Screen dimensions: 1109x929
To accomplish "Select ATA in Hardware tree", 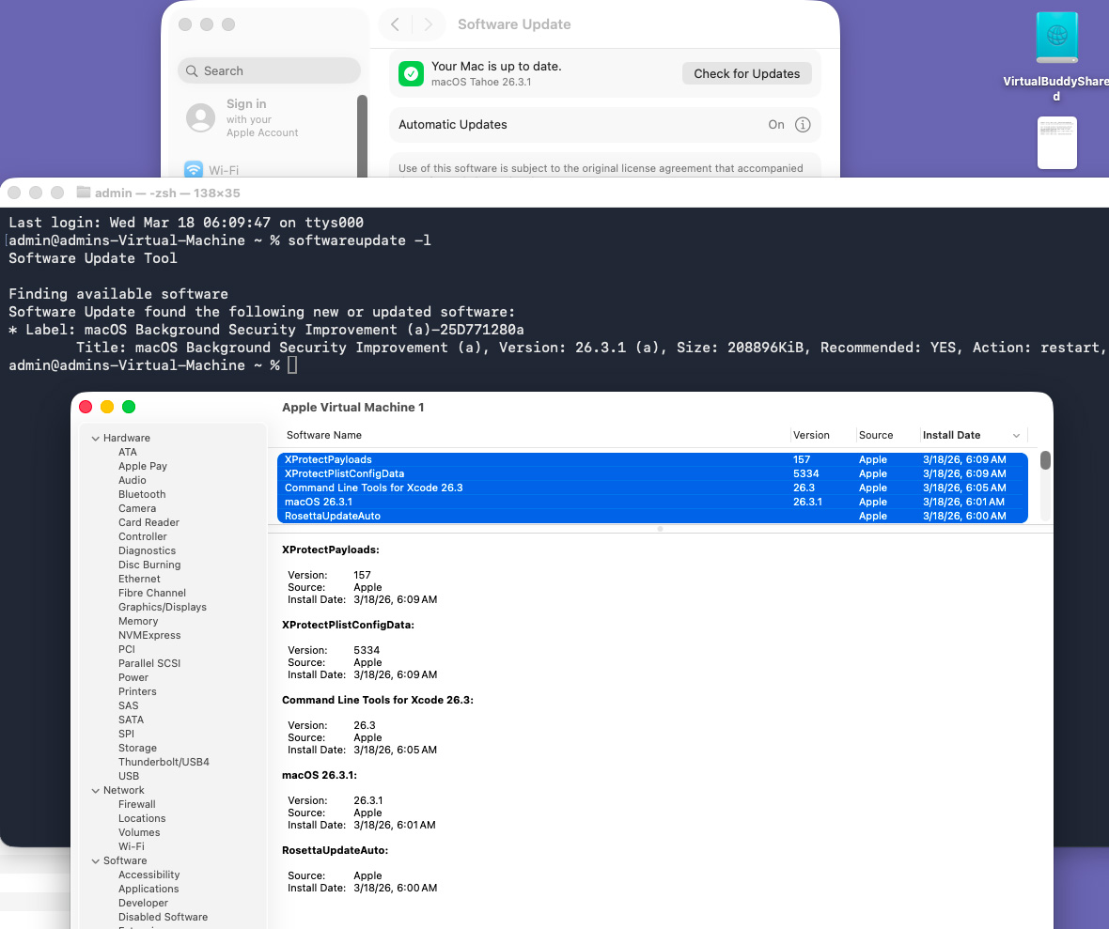I will [x=127, y=453].
